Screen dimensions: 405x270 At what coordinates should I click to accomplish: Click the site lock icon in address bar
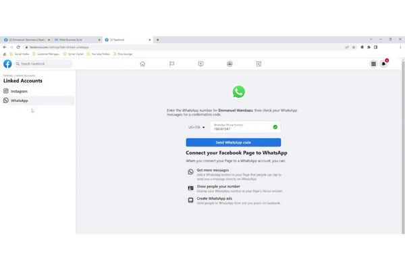26,47
